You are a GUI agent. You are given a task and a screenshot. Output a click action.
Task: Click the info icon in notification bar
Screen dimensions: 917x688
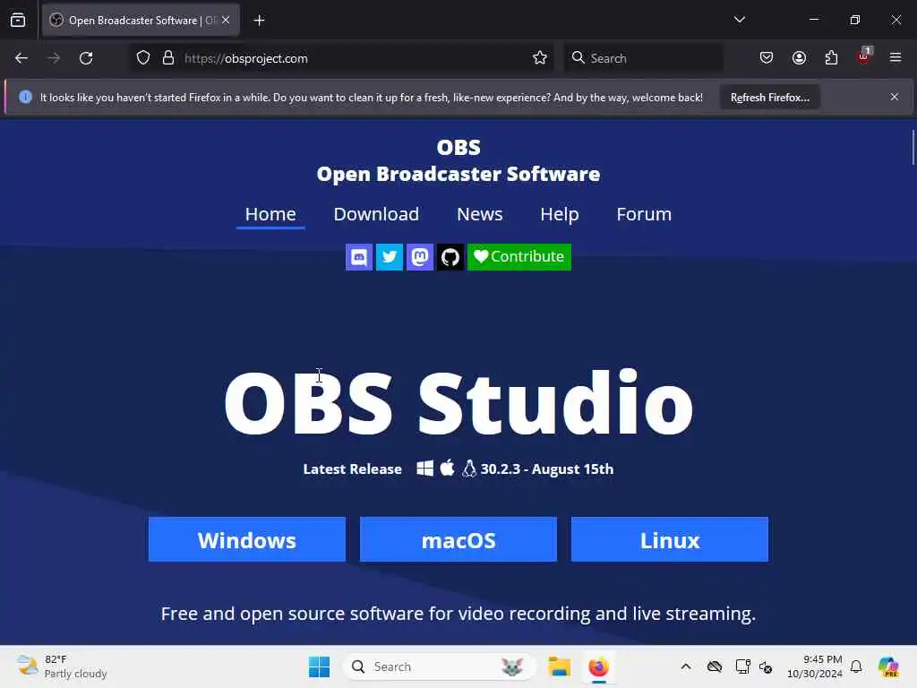tap(25, 97)
